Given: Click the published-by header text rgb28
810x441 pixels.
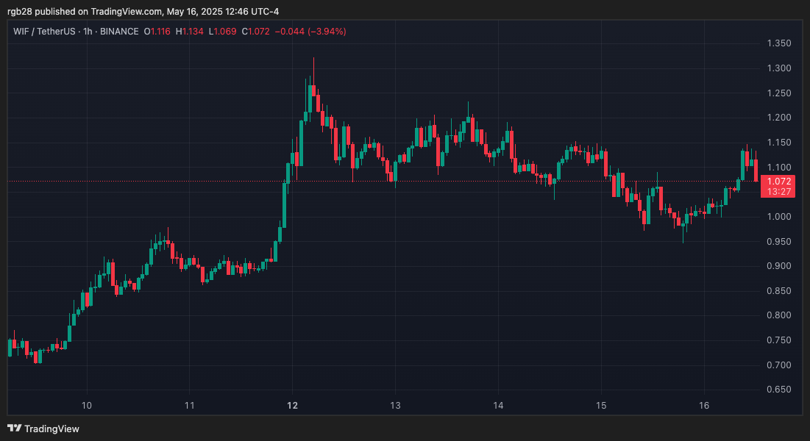Looking at the screenshot, I should pos(20,11).
